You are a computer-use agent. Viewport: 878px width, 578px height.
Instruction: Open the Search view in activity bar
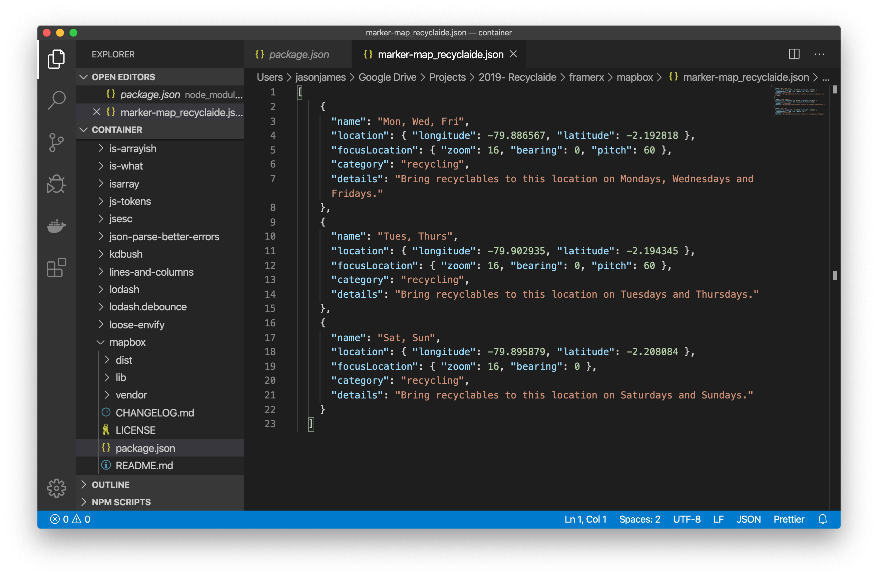56,100
